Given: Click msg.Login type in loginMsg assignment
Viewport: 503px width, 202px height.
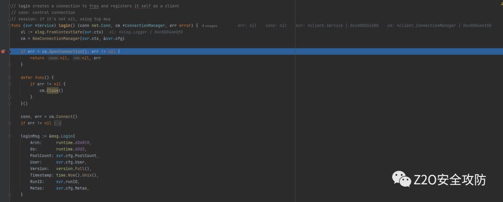Looking at the screenshot, I should pos(62,136).
